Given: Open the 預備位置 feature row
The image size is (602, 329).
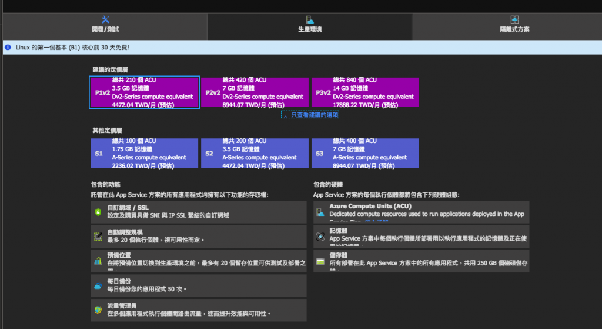Looking at the screenshot, I should pos(199,261).
